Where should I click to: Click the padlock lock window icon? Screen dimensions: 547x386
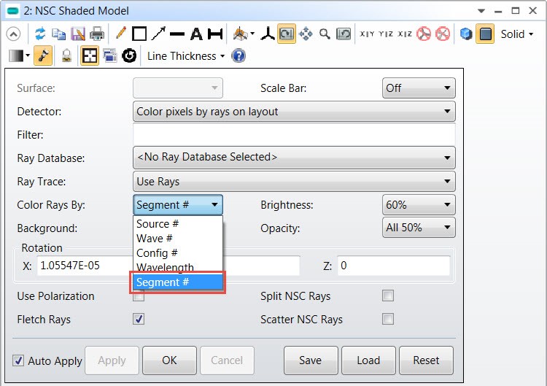tap(66, 55)
